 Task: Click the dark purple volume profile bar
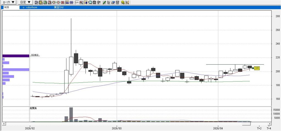pyautogui.click(x=16, y=56)
